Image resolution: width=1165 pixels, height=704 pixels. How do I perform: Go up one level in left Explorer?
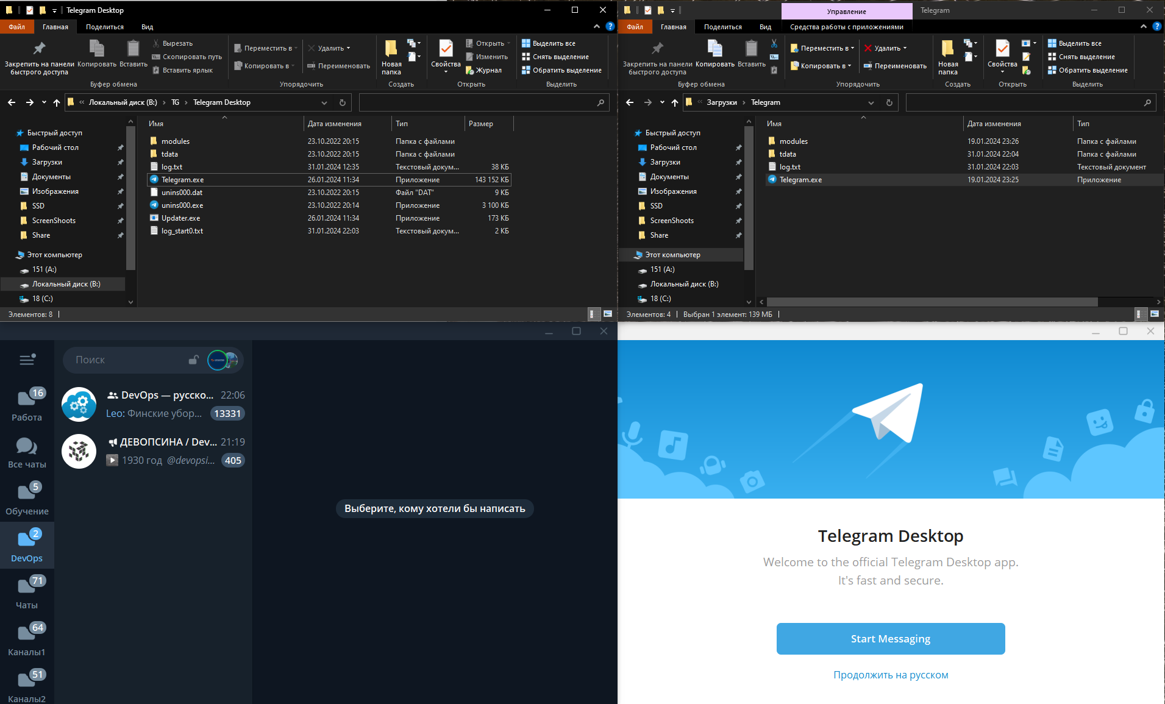(57, 102)
